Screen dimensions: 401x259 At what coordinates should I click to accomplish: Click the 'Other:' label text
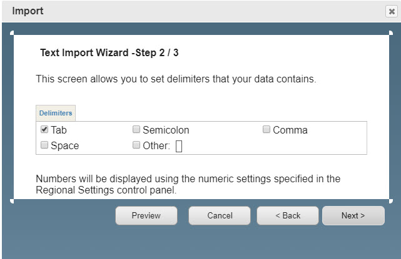pyautogui.click(x=156, y=145)
